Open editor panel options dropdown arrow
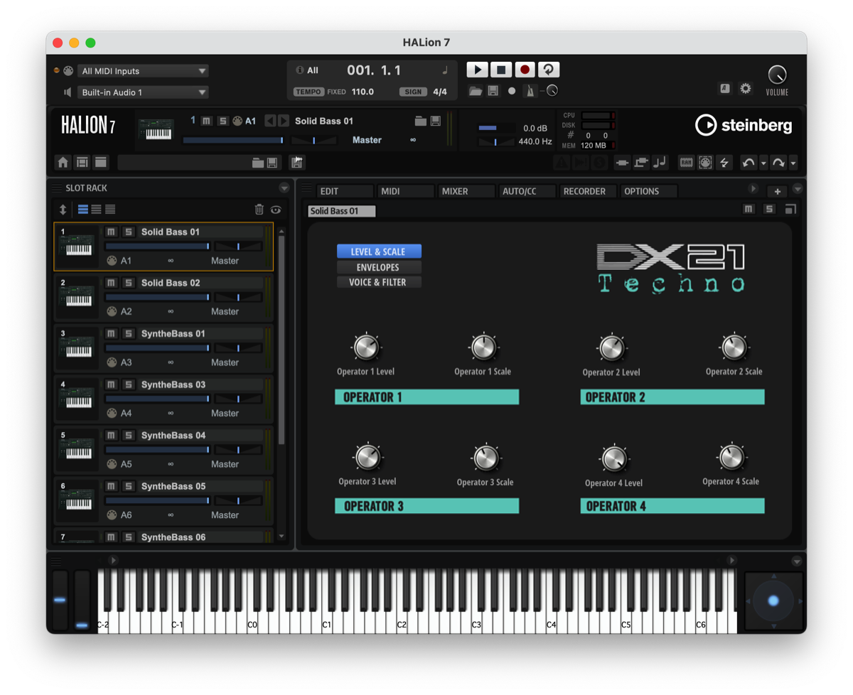Screen dimensions: 853x695 point(798,189)
